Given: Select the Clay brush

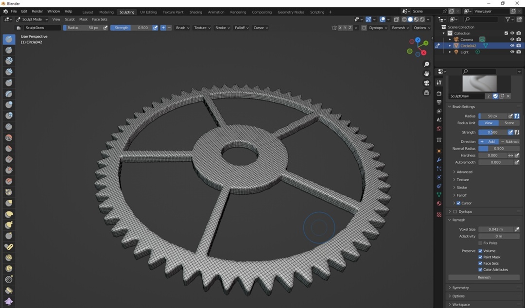Looking at the screenshot, I should [x=9, y=61].
